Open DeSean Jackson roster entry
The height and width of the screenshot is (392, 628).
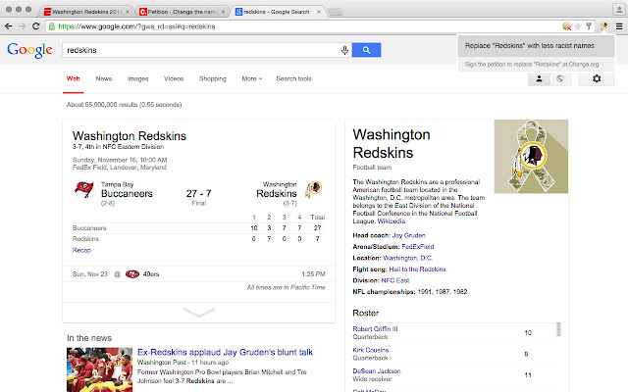[377, 371]
